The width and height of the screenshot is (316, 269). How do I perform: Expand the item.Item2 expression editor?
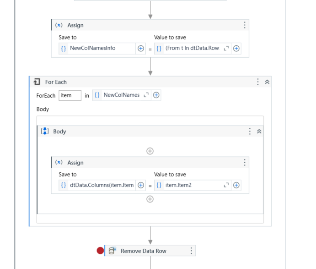click(226, 186)
